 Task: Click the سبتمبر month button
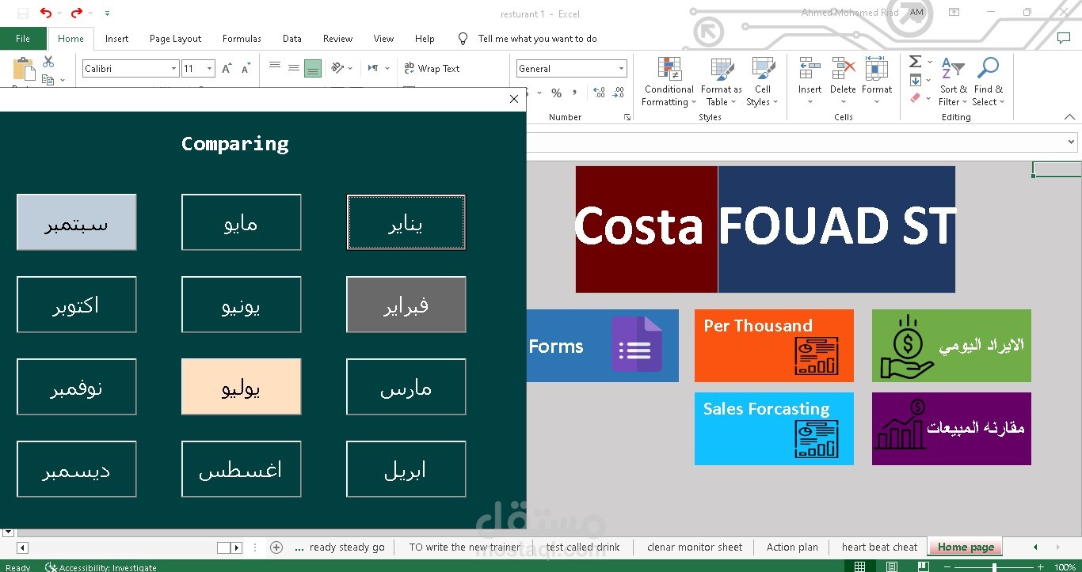pyautogui.click(x=77, y=222)
